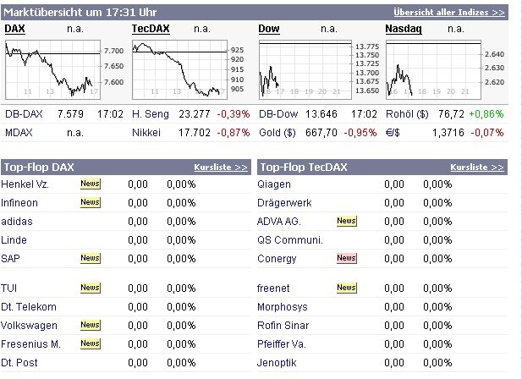Click the Volkswagen News badge

pos(90,325)
